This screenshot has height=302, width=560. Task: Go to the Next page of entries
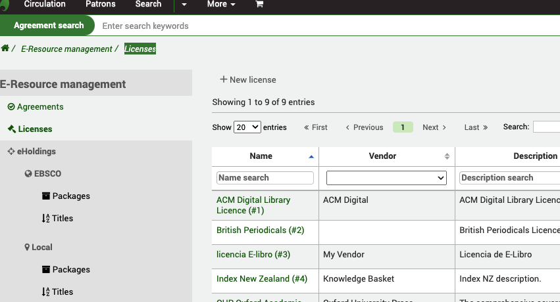click(x=434, y=127)
